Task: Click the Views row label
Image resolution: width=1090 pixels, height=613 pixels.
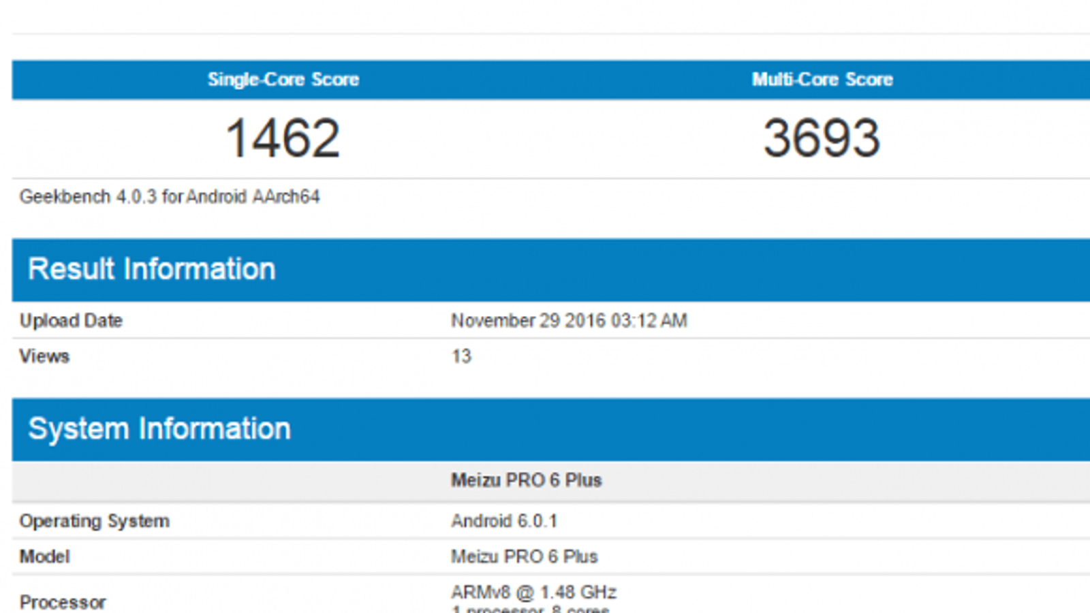Action: (44, 356)
